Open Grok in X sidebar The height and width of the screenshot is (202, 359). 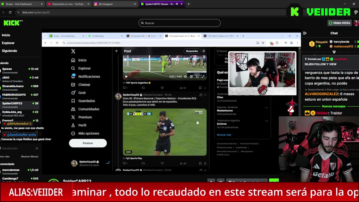[78, 93]
